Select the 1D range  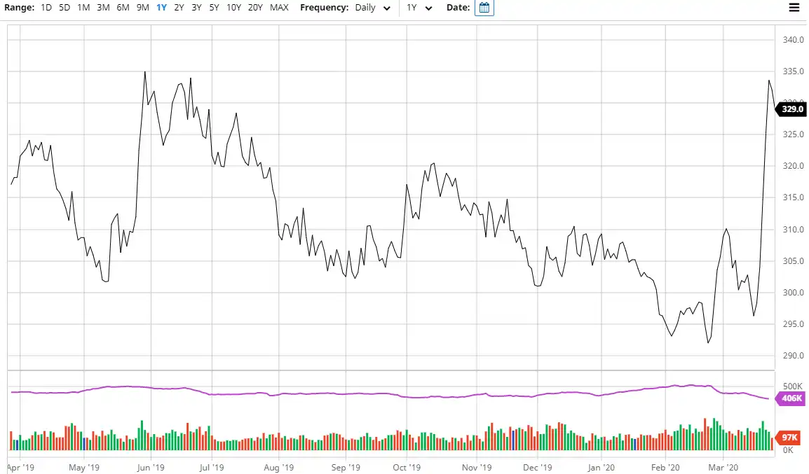(x=46, y=8)
